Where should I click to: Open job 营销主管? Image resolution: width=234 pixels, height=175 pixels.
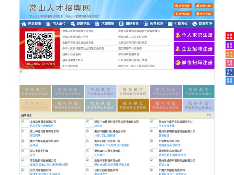tap(164, 165)
